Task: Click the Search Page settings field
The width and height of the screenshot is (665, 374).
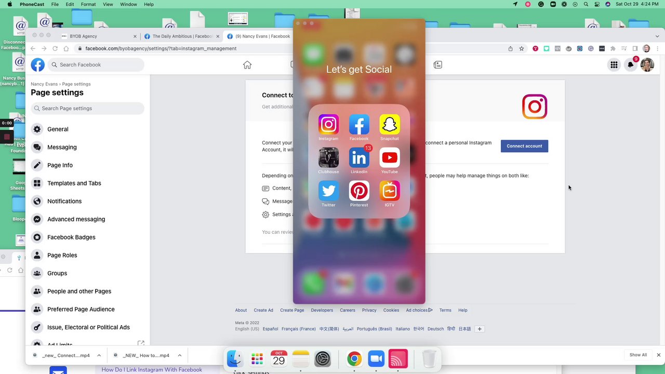Action: 87,108
